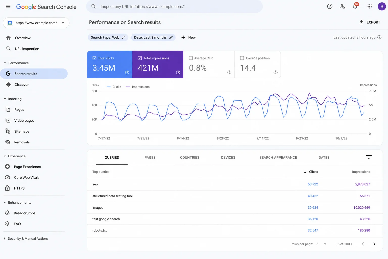The height and width of the screenshot is (259, 388).
Task: Go to previous page of queries
Action: [x=363, y=244]
